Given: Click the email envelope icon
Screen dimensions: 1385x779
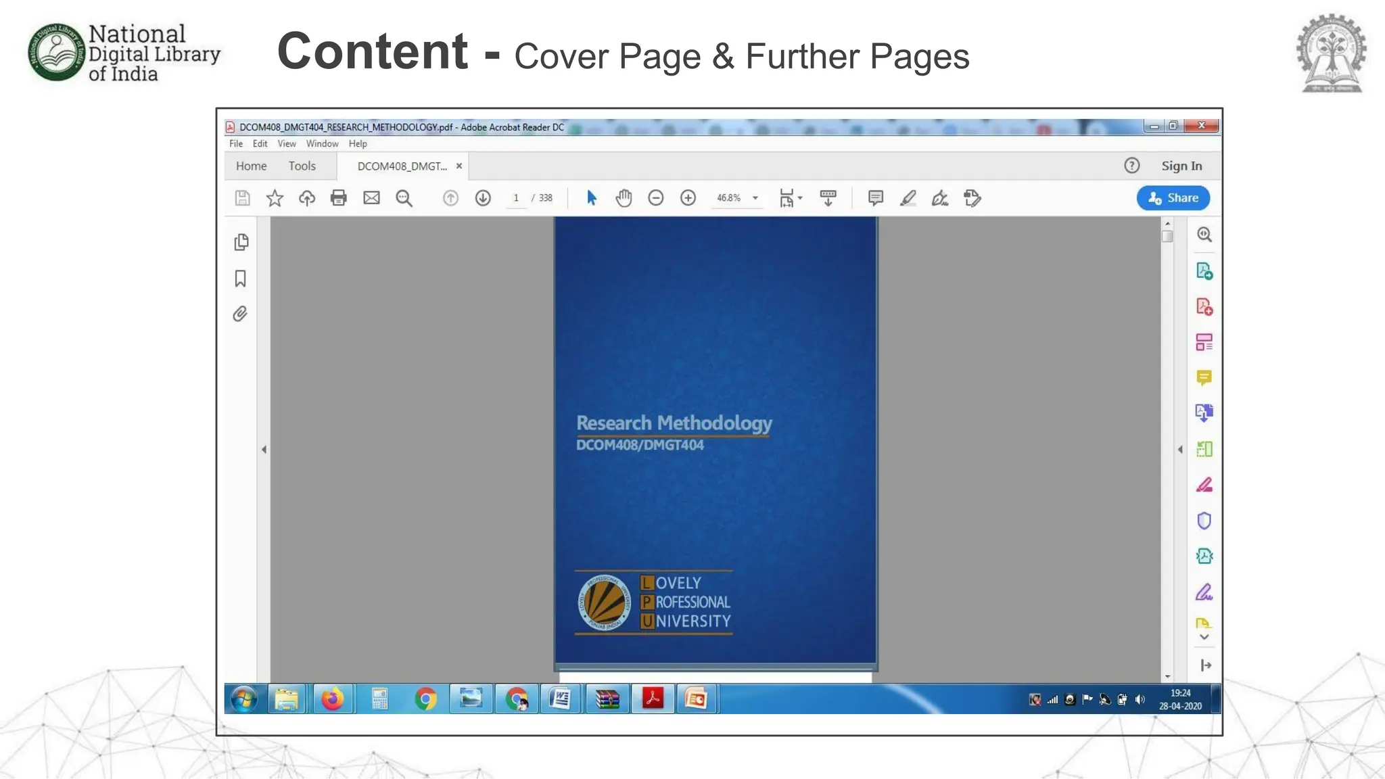Looking at the screenshot, I should (x=371, y=198).
